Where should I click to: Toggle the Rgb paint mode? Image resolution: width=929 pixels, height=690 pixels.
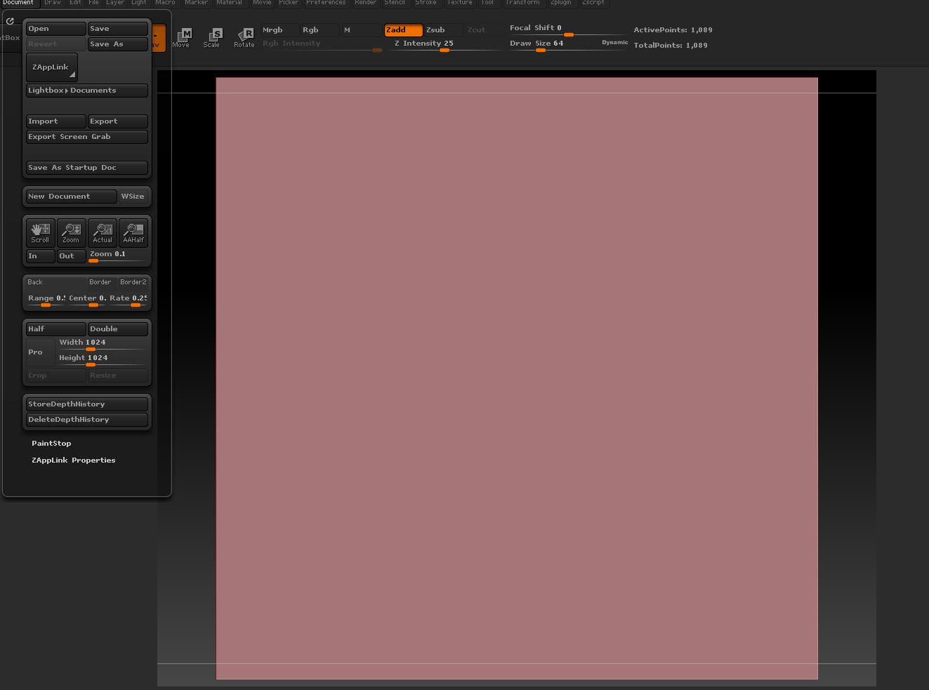(319, 30)
